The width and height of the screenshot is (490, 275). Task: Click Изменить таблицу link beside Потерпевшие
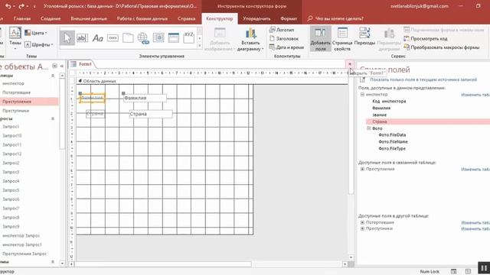[475, 222]
